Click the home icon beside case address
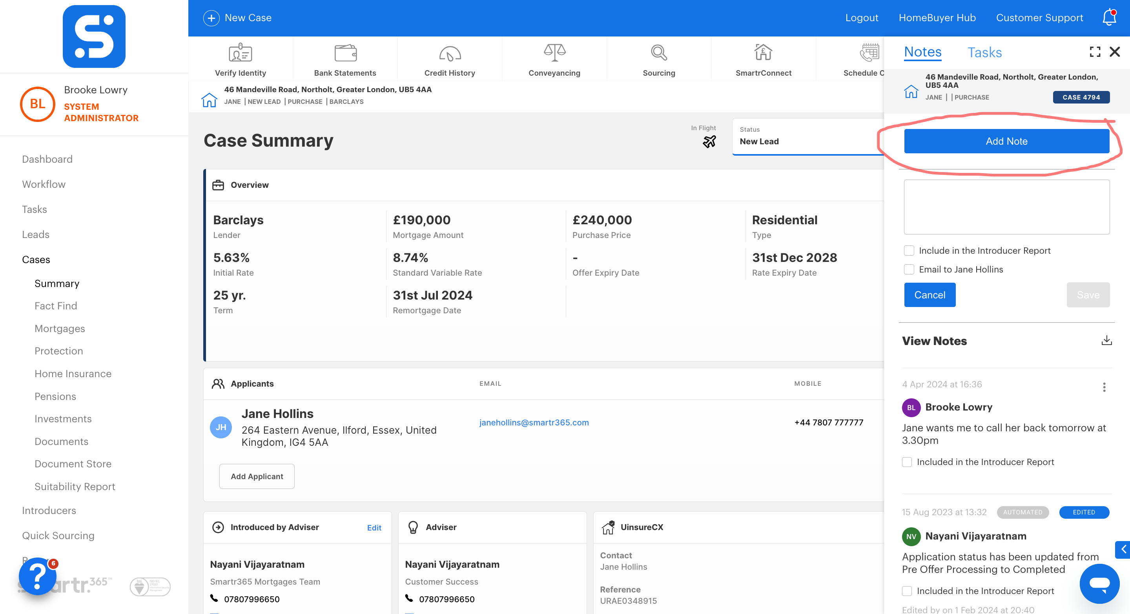 (x=209, y=100)
